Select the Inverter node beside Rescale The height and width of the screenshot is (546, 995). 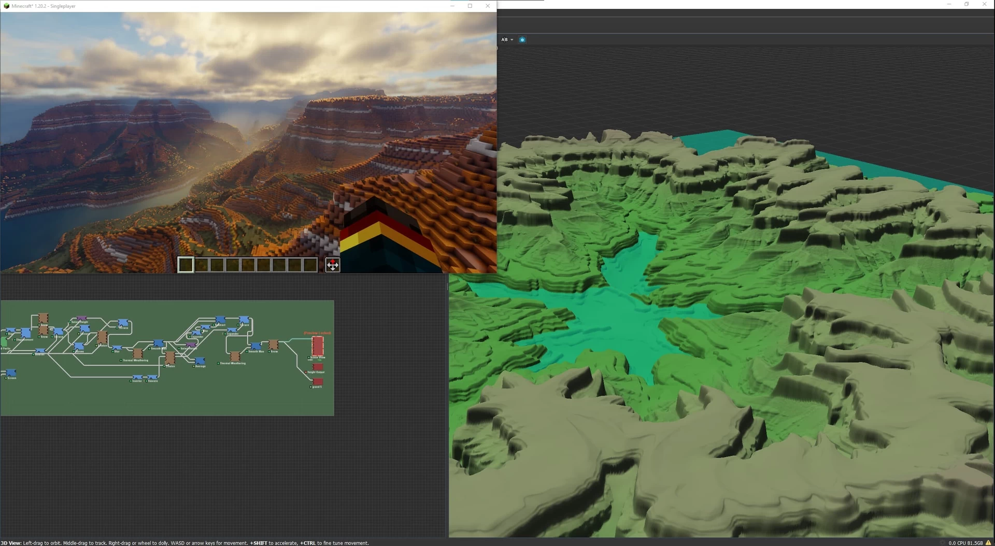138,377
